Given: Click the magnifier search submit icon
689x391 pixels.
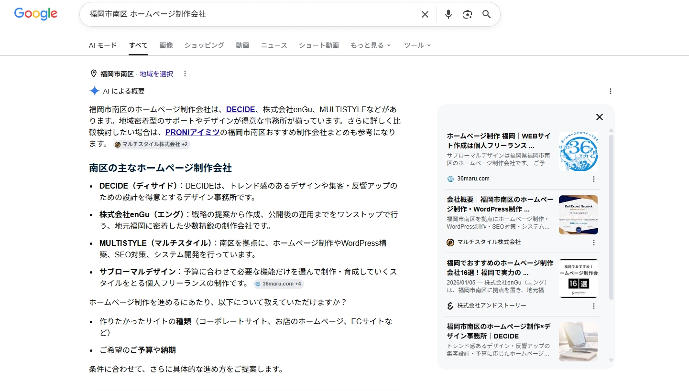Looking at the screenshot, I should coord(486,14).
